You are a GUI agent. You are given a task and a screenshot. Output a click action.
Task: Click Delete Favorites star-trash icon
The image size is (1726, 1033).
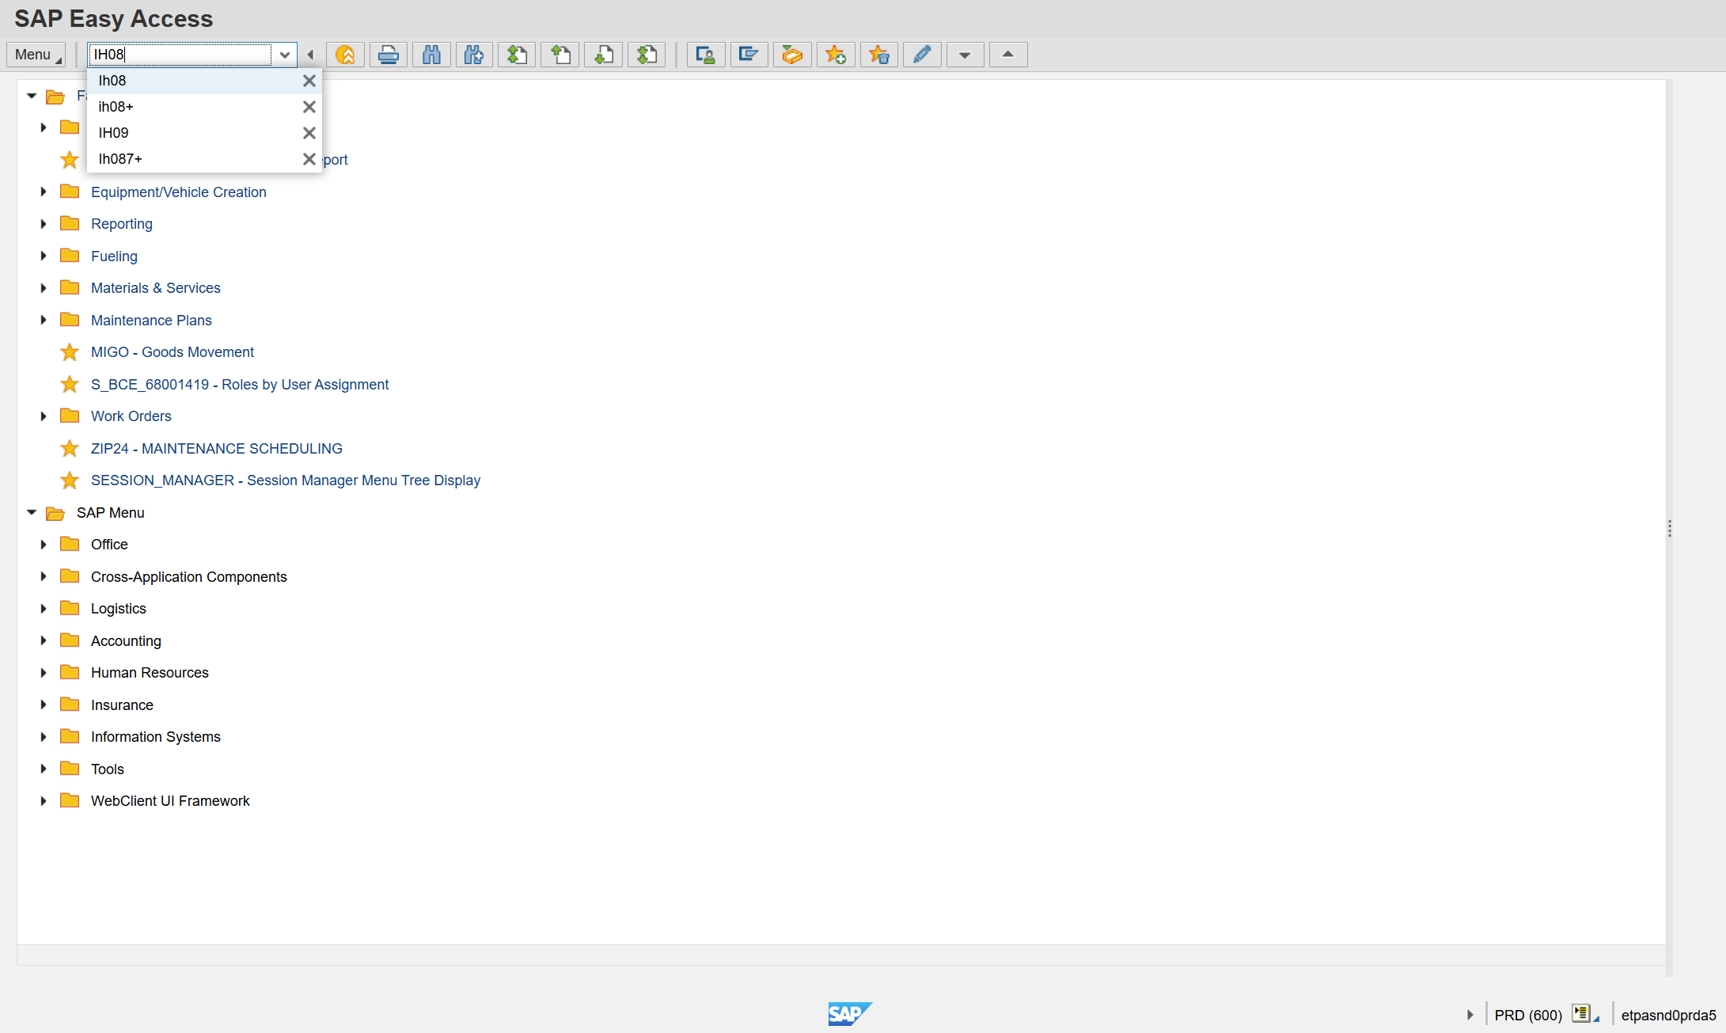pos(878,55)
